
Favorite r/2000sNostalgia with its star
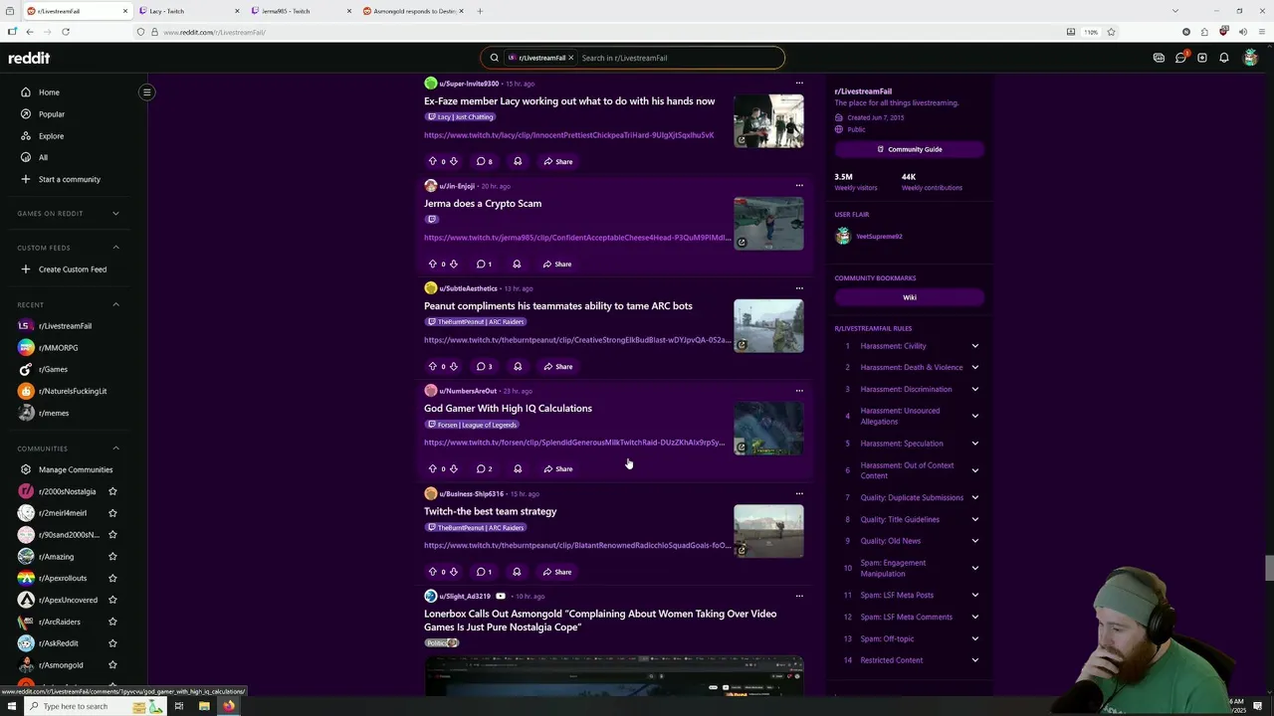[112, 491]
